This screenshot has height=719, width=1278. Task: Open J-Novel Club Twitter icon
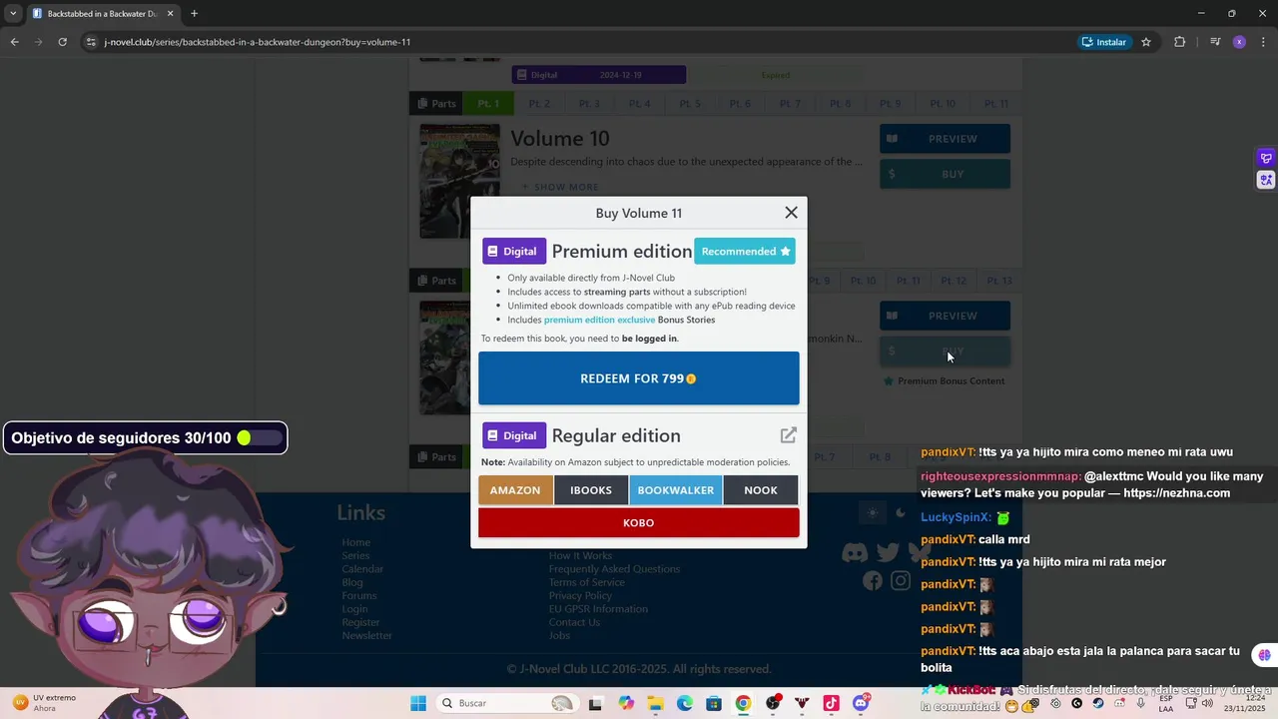[x=888, y=552]
